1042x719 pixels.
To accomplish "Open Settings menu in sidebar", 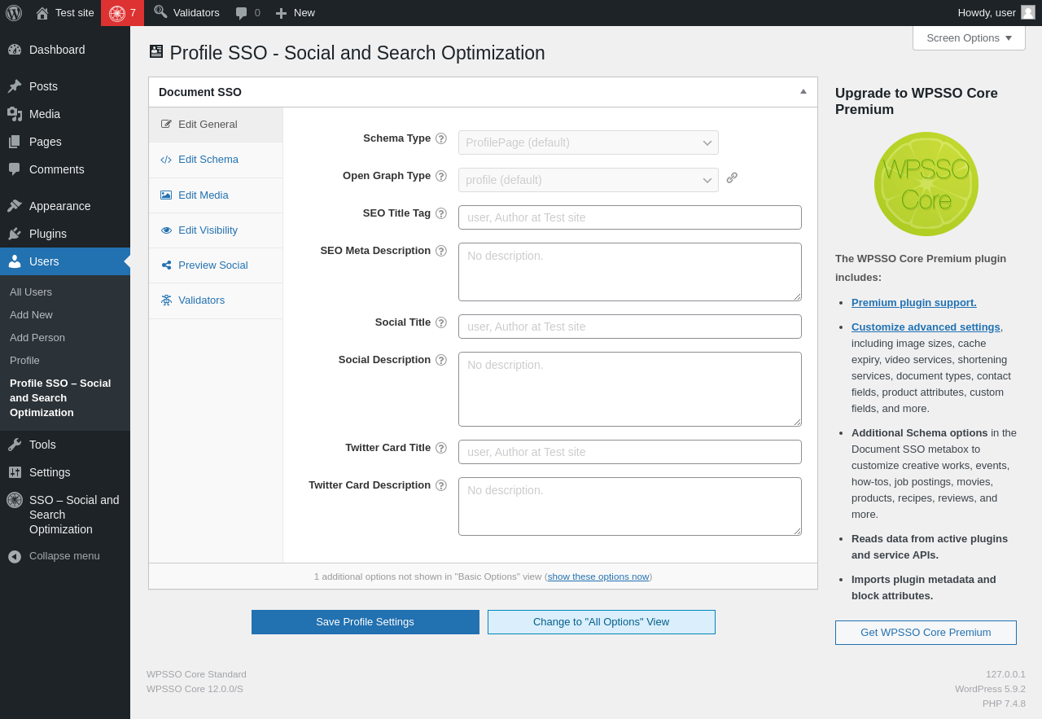I will (x=65, y=472).
